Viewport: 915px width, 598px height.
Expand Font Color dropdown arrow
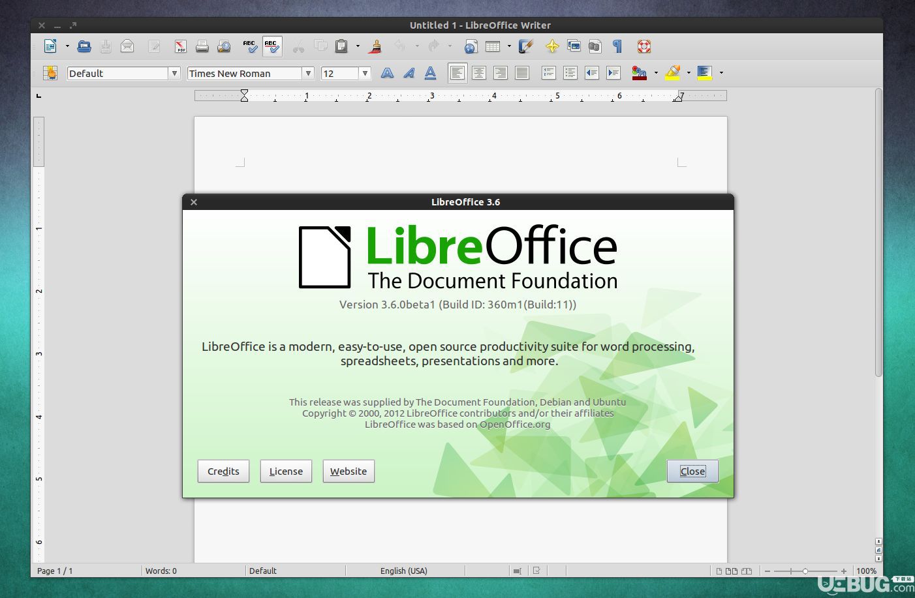click(656, 73)
